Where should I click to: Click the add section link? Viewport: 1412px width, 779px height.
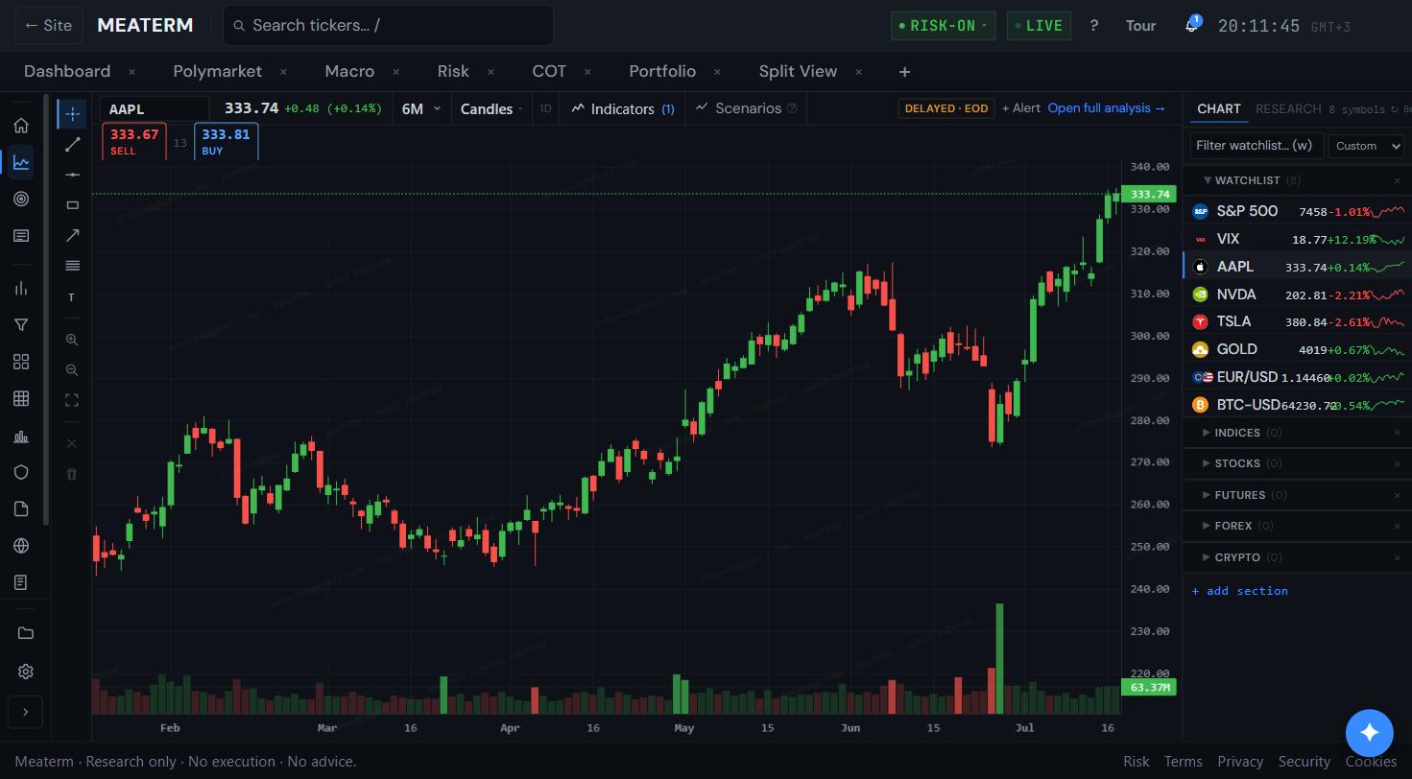(1240, 591)
